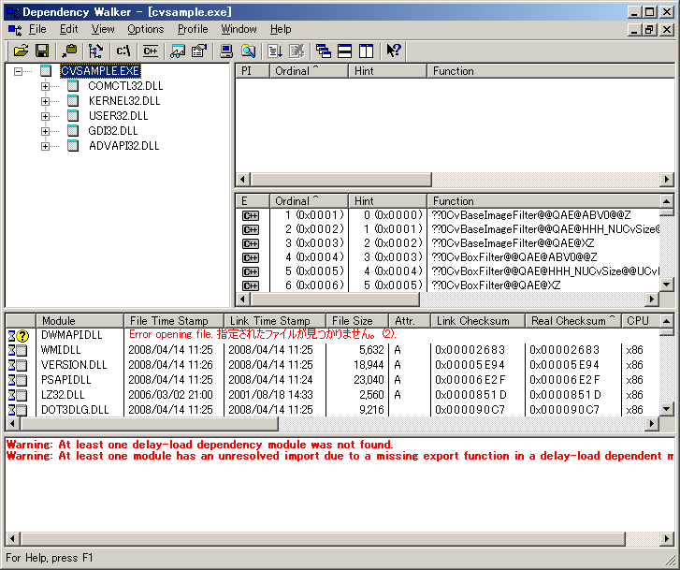Expand the GDI32.DLL tree node
Viewport: 680px width, 570px height.
45,131
